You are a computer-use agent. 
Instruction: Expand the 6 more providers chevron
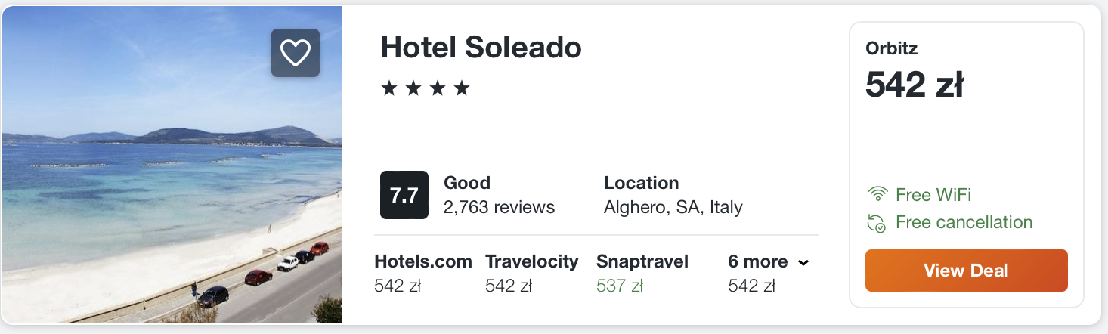click(803, 263)
